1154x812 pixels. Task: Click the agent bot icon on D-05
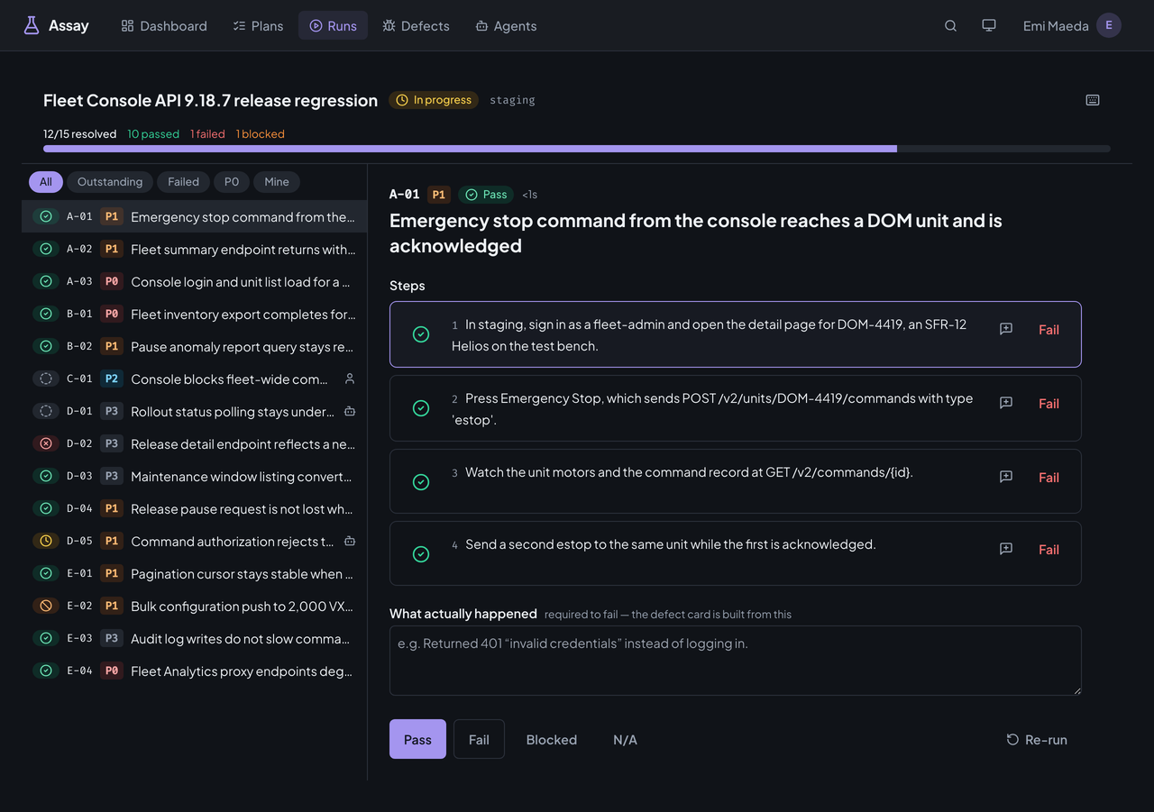click(350, 542)
